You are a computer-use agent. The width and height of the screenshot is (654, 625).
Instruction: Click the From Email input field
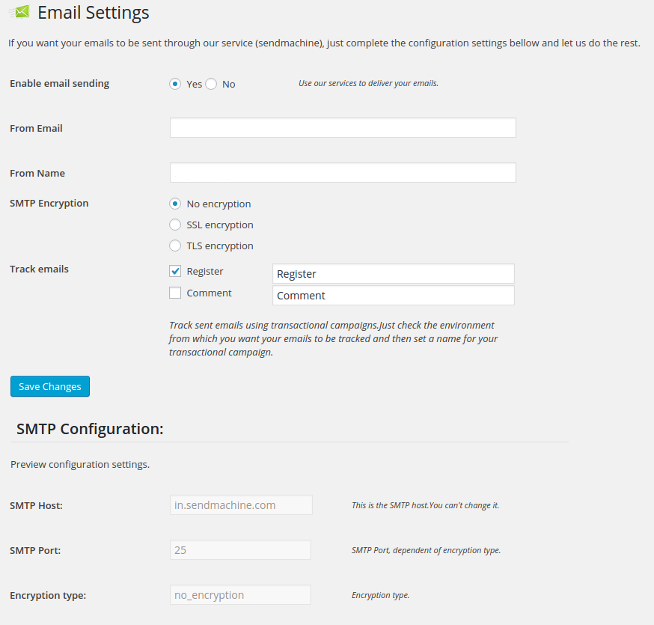343,128
